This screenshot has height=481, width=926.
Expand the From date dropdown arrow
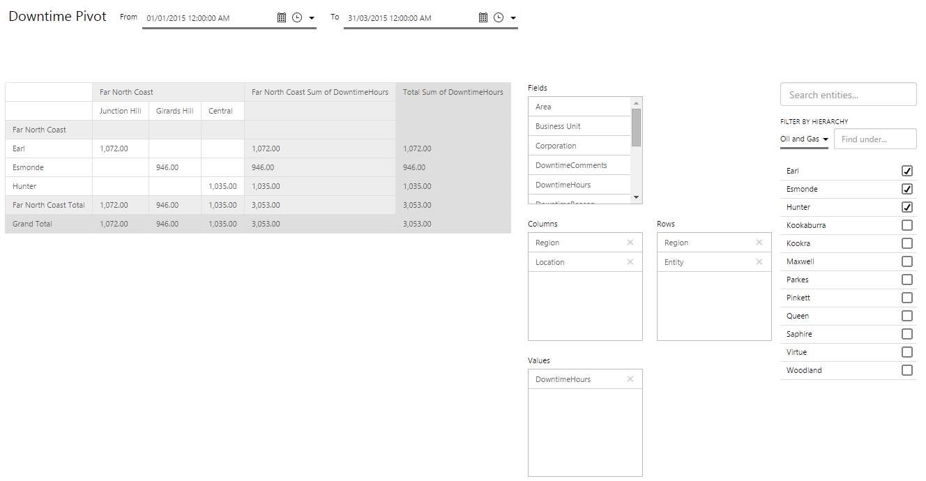pyautogui.click(x=312, y=18)
